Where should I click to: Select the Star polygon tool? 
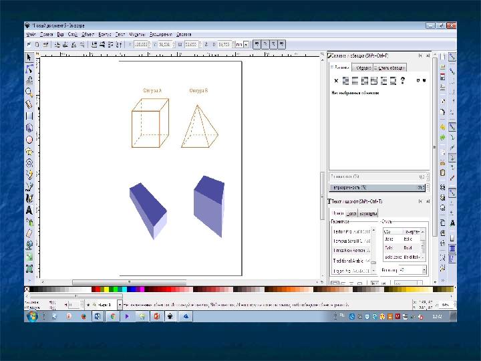29,151
